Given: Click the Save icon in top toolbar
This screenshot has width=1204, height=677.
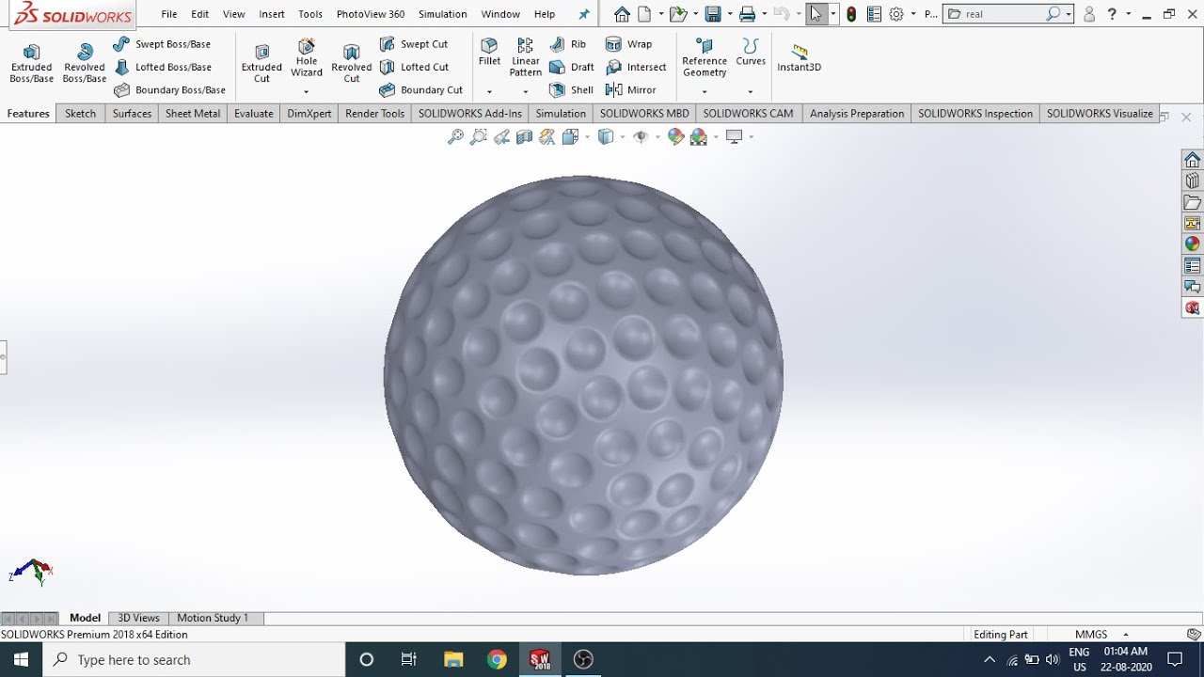Looking at the screenshot, I should 714,14.
